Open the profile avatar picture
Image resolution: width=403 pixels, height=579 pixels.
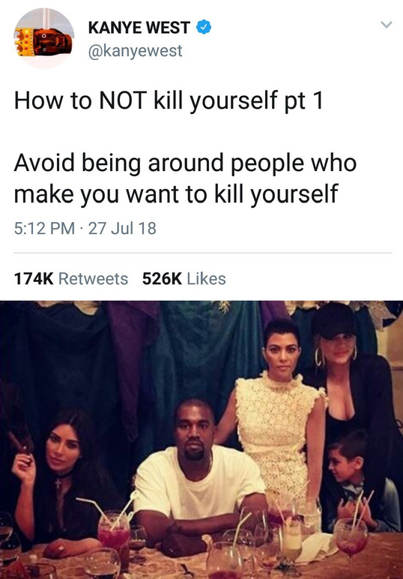[x=44, y=38]
